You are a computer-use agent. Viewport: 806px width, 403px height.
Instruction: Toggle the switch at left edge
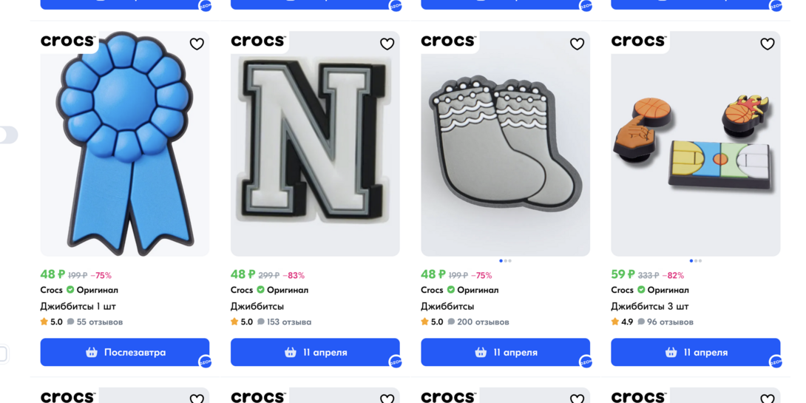pyautogui.click(x=7, y=135)
